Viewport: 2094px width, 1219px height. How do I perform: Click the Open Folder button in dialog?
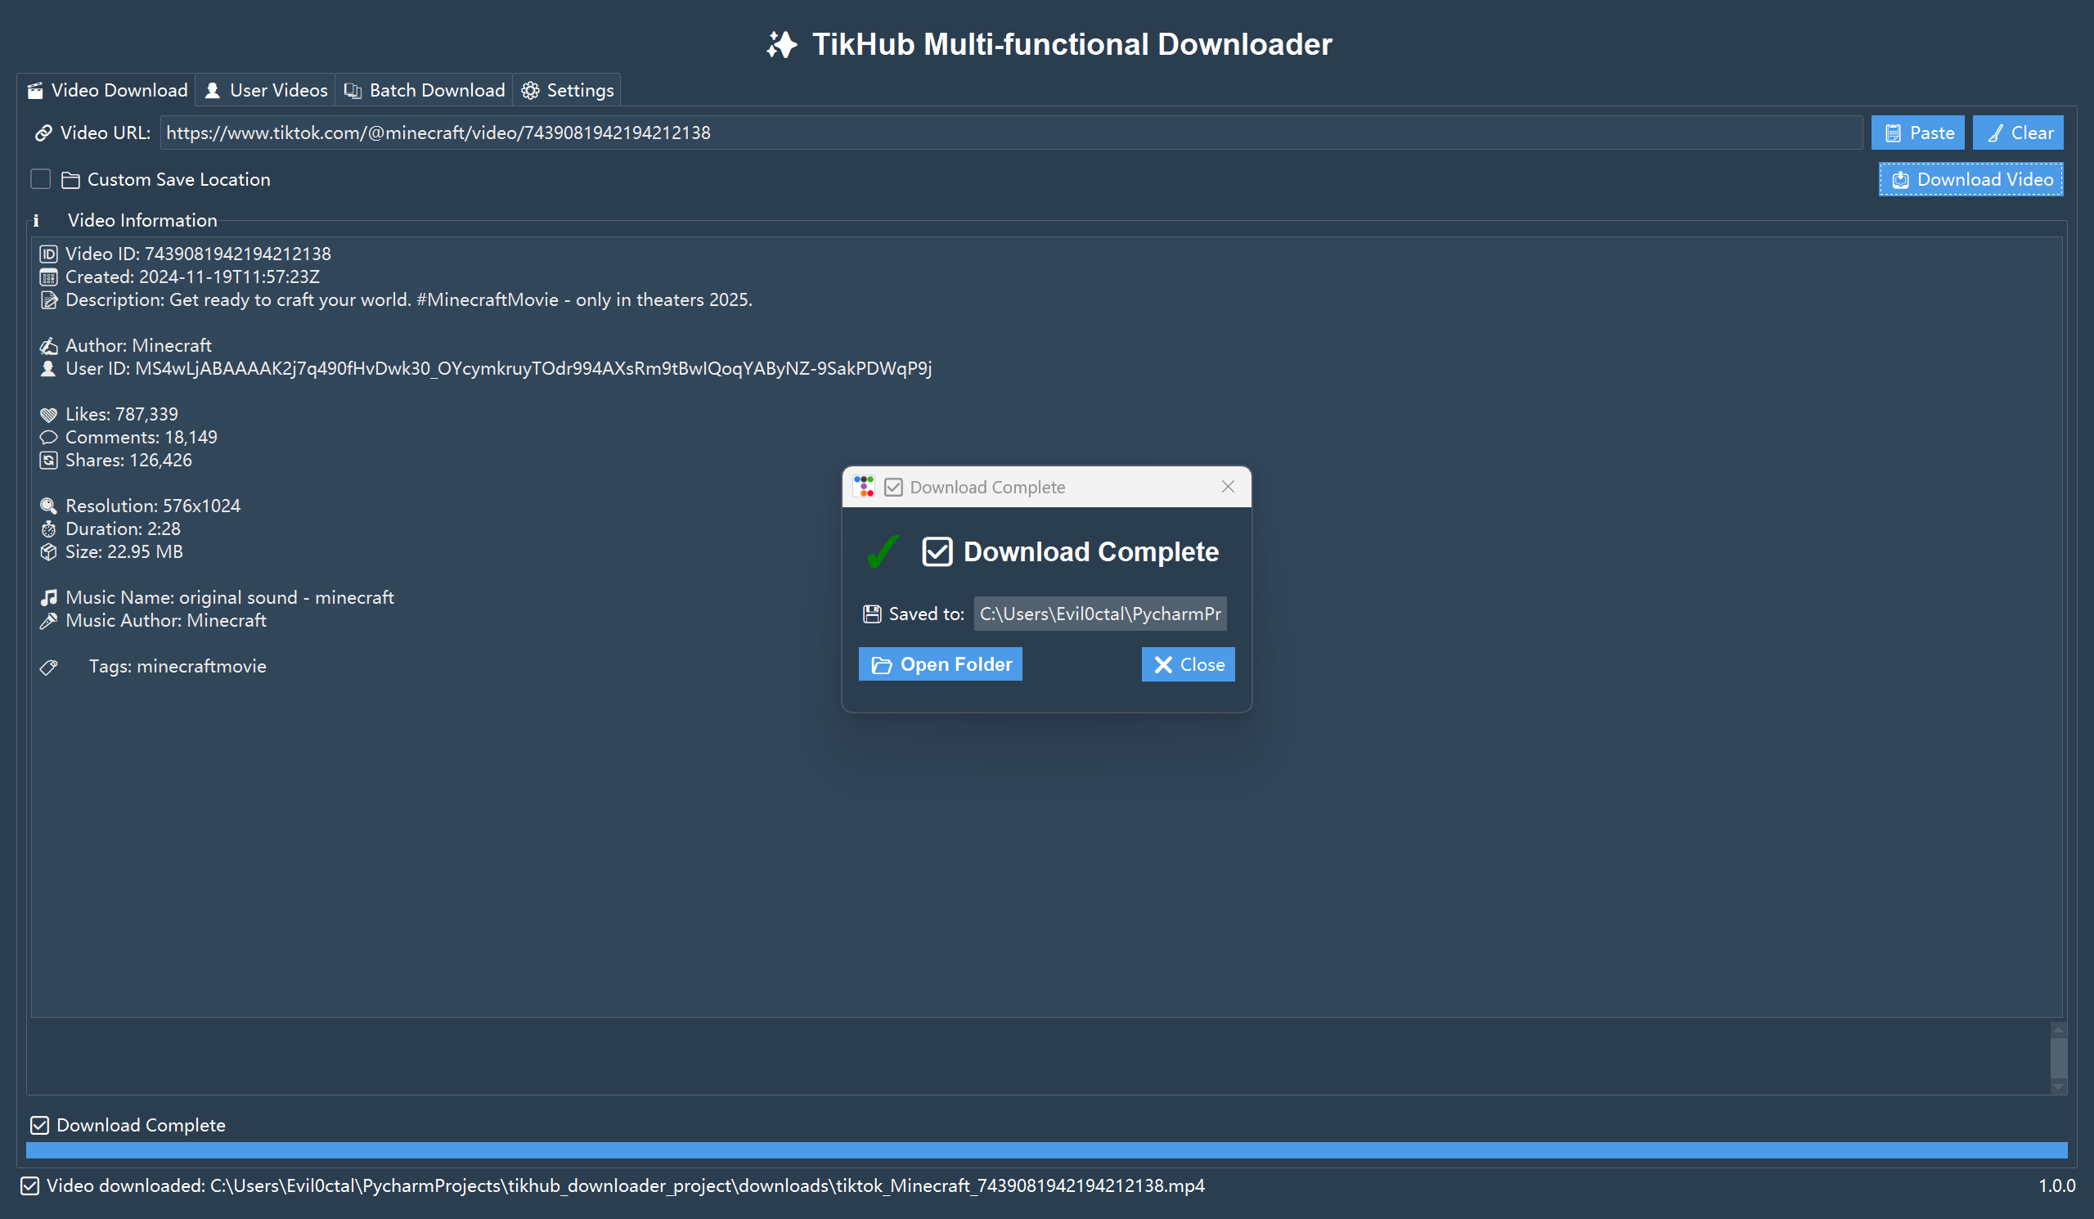[941, 664]
